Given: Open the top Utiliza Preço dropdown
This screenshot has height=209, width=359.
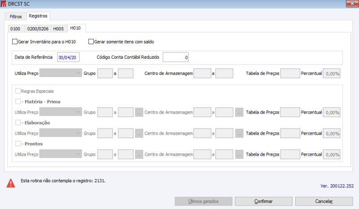Looking at the screenshot, I should (x=61, y=73).
